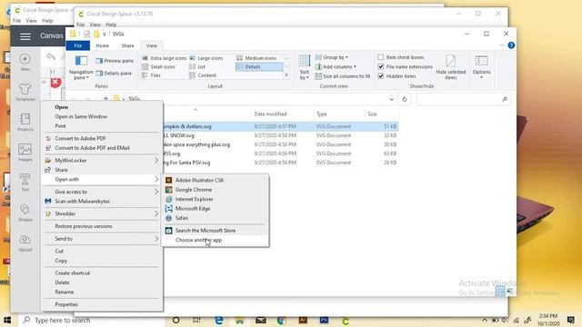Open Projects in Cricut sidebar

coord(25,122)
